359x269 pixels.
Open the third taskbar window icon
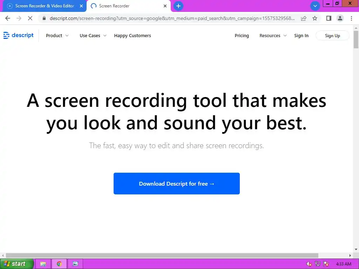click(x=75, y=264)
